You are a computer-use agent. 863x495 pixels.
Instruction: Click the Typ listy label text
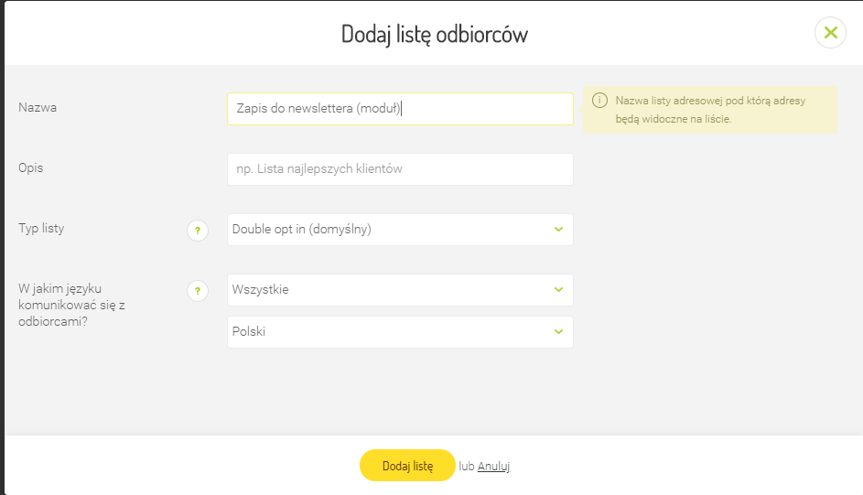click(x=41, y=229)
